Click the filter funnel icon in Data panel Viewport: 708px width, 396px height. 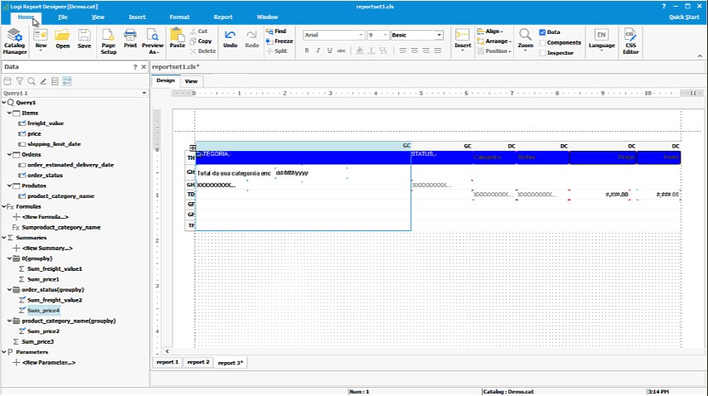(x=20, y=81)
